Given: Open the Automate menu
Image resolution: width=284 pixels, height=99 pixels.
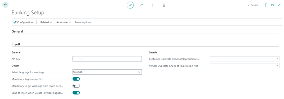Looking at the screenshot, I should [63, 22].
